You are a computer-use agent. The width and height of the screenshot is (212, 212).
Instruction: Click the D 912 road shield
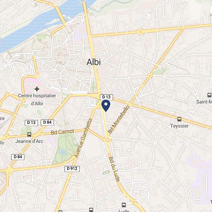72,169
